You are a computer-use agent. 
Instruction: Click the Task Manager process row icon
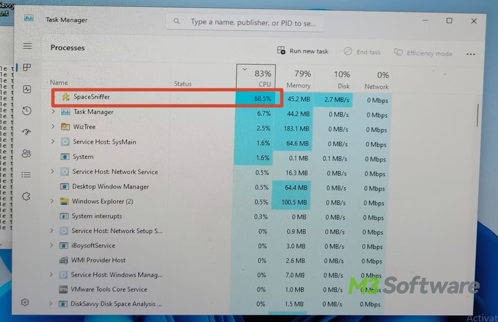[x=65, y=112]
